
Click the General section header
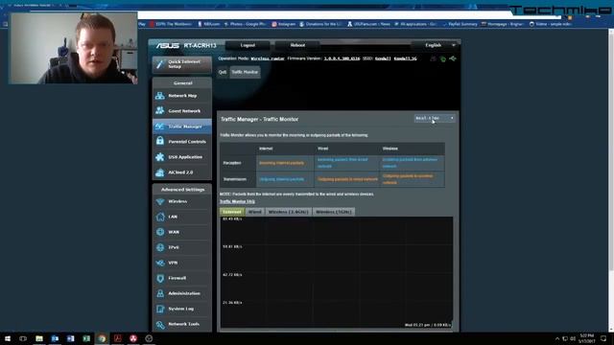pos(182,83)
